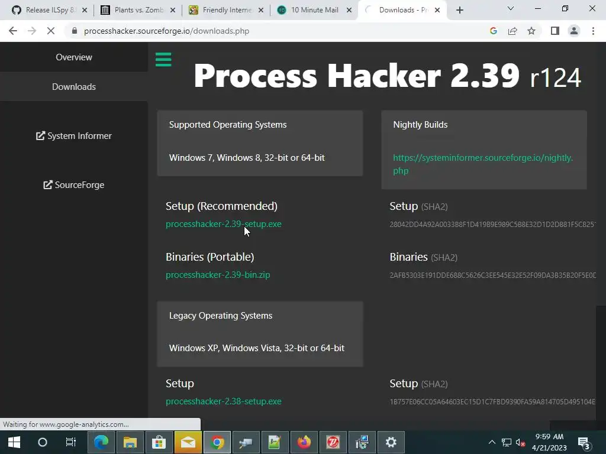Click the Windows 7, Windows 8 text

(x=247, y=158)
